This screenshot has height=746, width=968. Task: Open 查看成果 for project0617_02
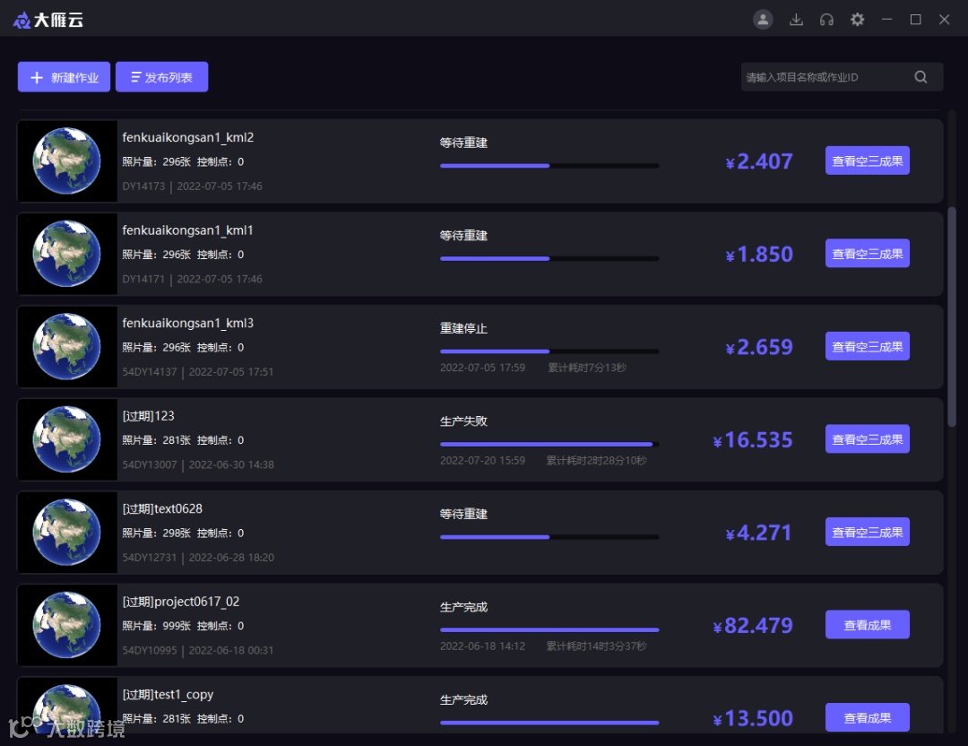tap(868, 625)
